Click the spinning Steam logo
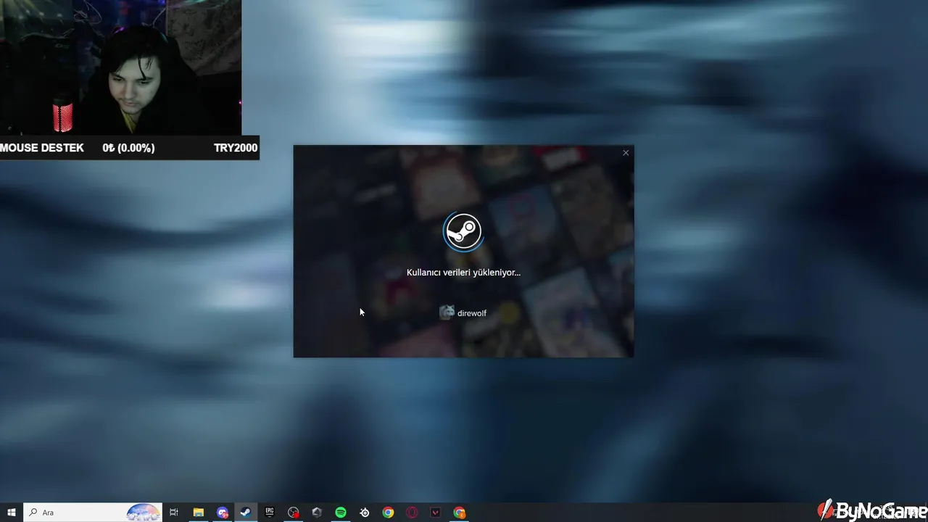The width and height of the screenshot is (928, 522). [463, 231]
